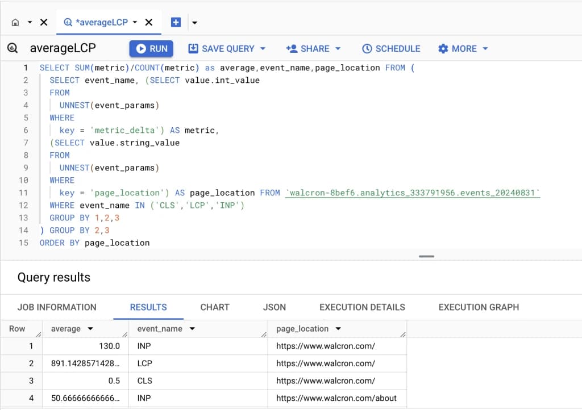The height and width of the screenshot is (410, 582).
Task: Click the resize handle between editor and results
Action: (x=426, y=257)
